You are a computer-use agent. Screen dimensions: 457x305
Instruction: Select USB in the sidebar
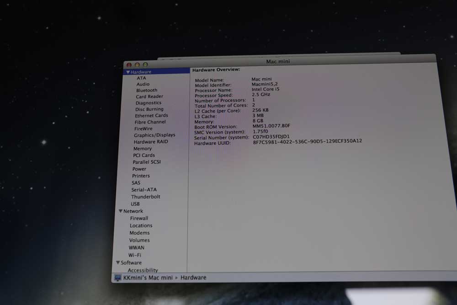[x=135, y=204]
